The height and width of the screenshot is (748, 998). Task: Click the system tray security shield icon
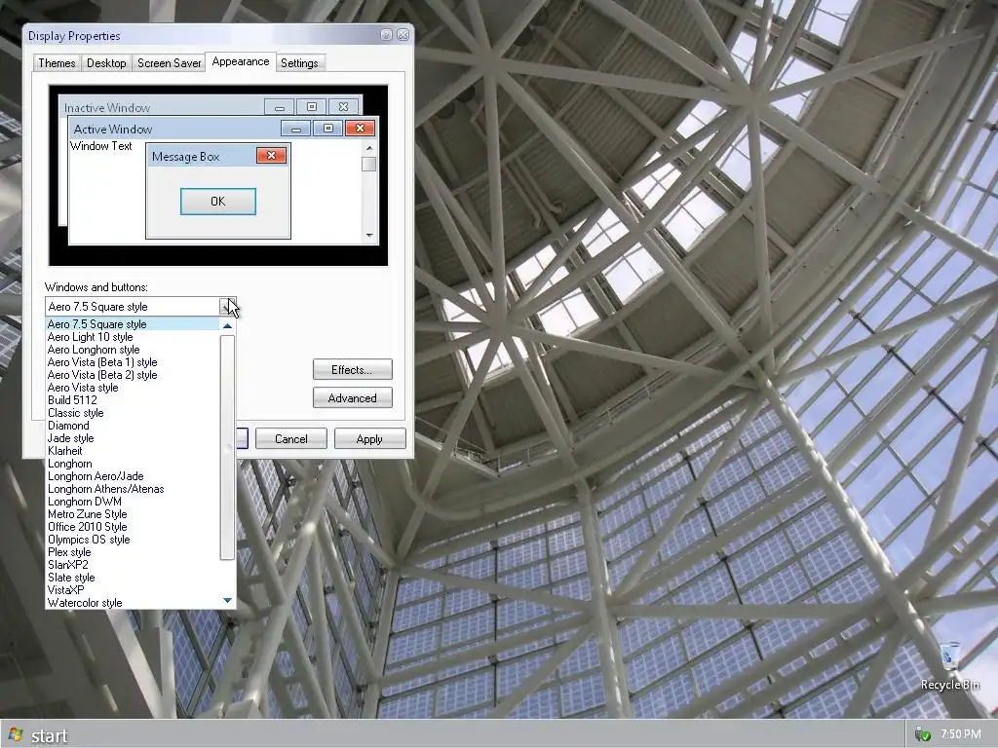click(x=922, y=734)
